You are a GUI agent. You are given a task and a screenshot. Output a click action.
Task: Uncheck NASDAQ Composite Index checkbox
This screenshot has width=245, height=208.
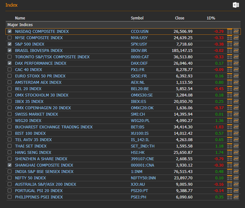(x=10, y=31)
